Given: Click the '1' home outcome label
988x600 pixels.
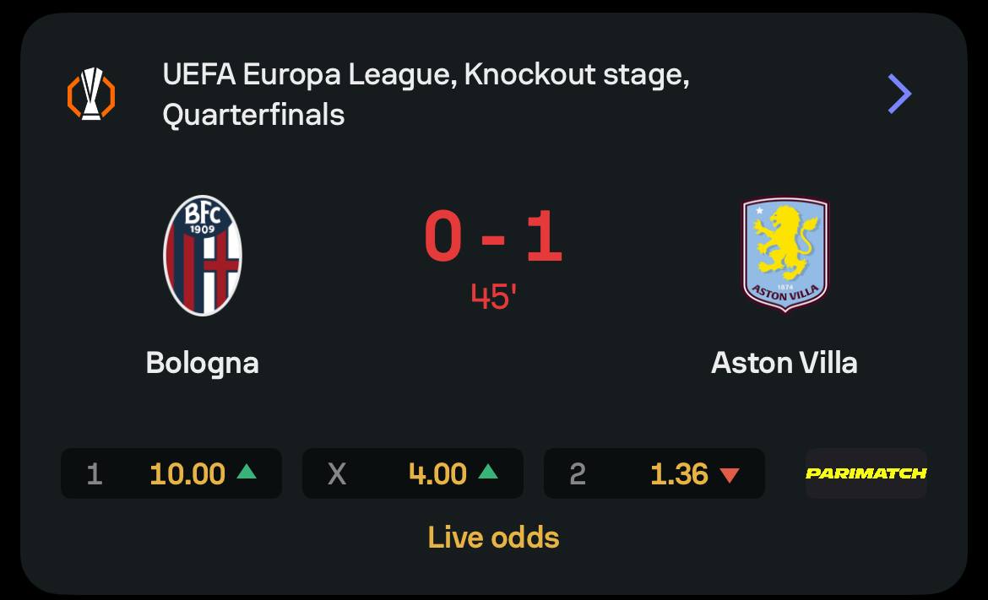Looking at the screenshot, I should 95,474.
